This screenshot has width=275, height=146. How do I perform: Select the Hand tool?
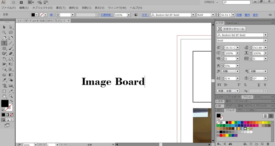[x=4, y=96]
